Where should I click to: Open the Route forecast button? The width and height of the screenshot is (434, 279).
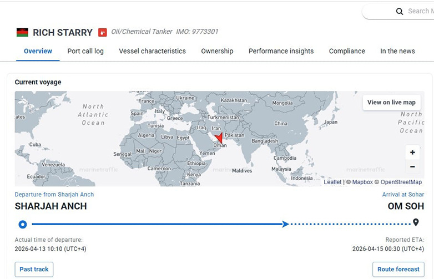tap(398, 270)
